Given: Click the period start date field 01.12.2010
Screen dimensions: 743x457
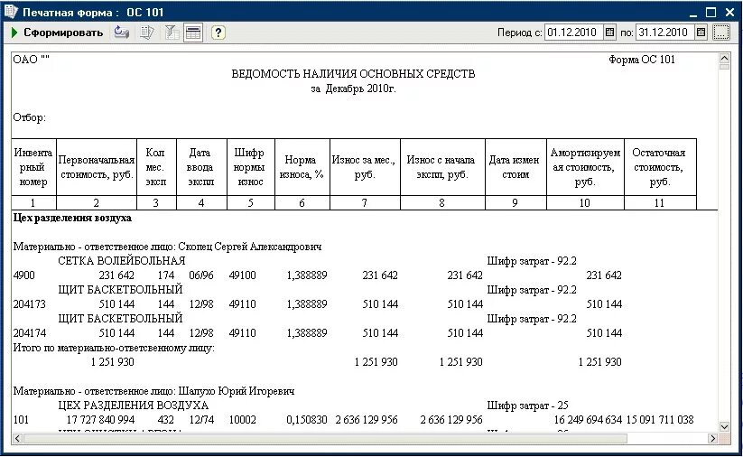Looking at the screenshot, I should click(574, 33).
